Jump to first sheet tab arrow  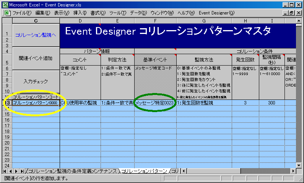[5, 171]
